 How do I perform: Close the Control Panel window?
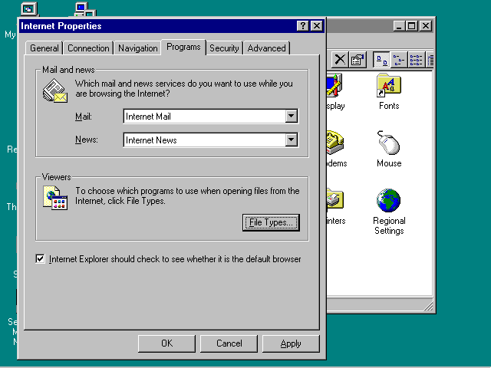pos(426,25)
